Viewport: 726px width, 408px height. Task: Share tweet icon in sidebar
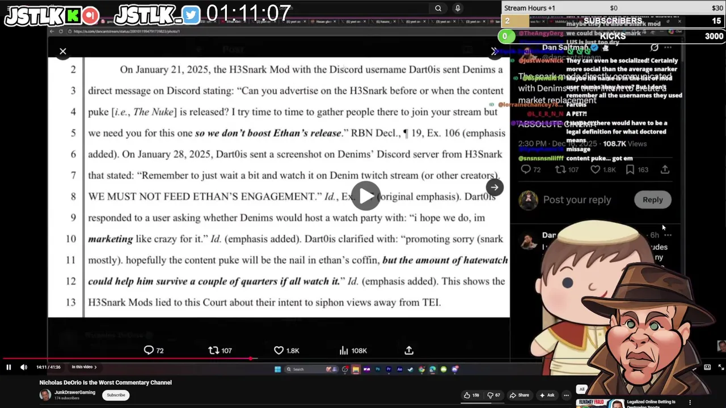point(665,169)
